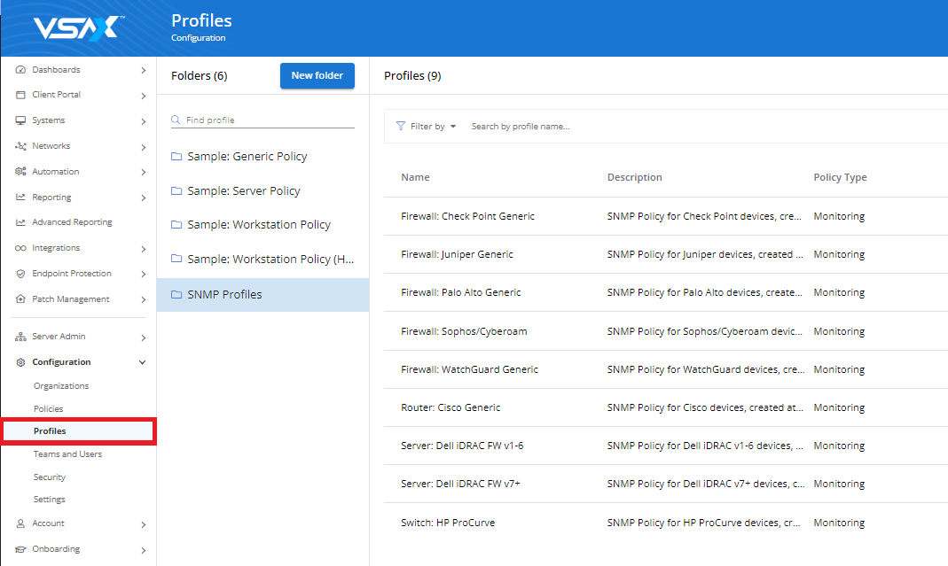Click folder icon of Sample: Server Policy
This screenshot has height=566, width=948.
coord(176,191)
